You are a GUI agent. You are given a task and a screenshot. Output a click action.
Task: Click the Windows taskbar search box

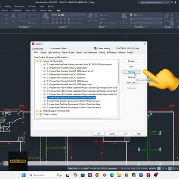pos(46,175)
